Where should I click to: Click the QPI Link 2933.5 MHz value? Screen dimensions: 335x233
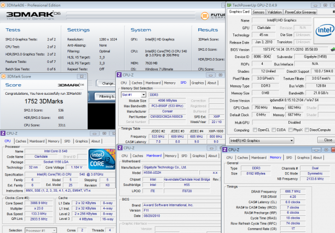click(39, 219)
